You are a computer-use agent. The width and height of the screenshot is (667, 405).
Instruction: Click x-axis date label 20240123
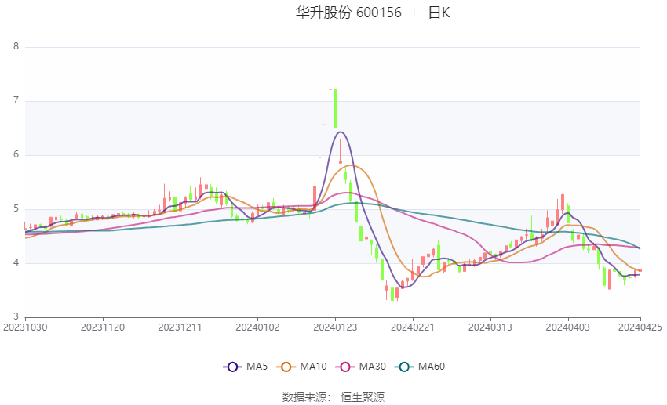(x=335, y=327)
